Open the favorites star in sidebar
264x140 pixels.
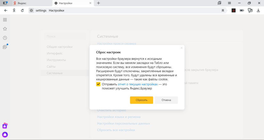click(5, 29)
